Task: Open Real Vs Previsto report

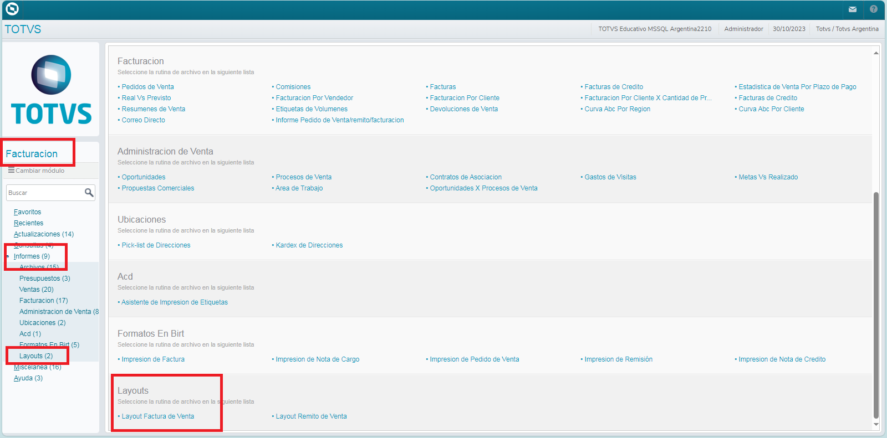Action: pyautogui.click(x=146, y=98)
